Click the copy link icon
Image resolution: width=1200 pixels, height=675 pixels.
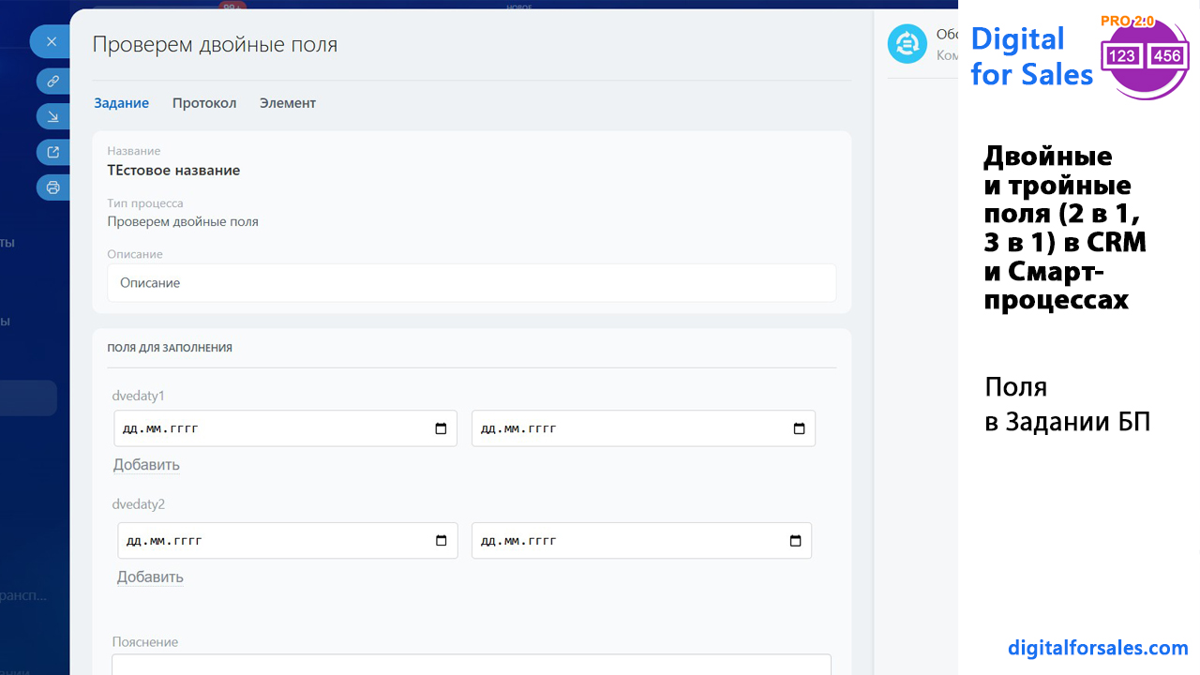tap(53, 81)
